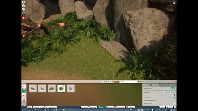Click the zoo star rating
The width and height of the screenshot is (198, 111).
(x=58, y=110)
